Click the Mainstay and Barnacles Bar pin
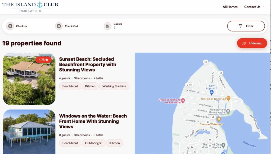 [228, 111]
